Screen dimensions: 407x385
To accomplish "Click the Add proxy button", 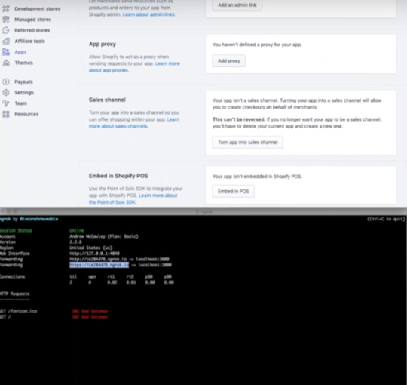I will click(x=228, y=61).
